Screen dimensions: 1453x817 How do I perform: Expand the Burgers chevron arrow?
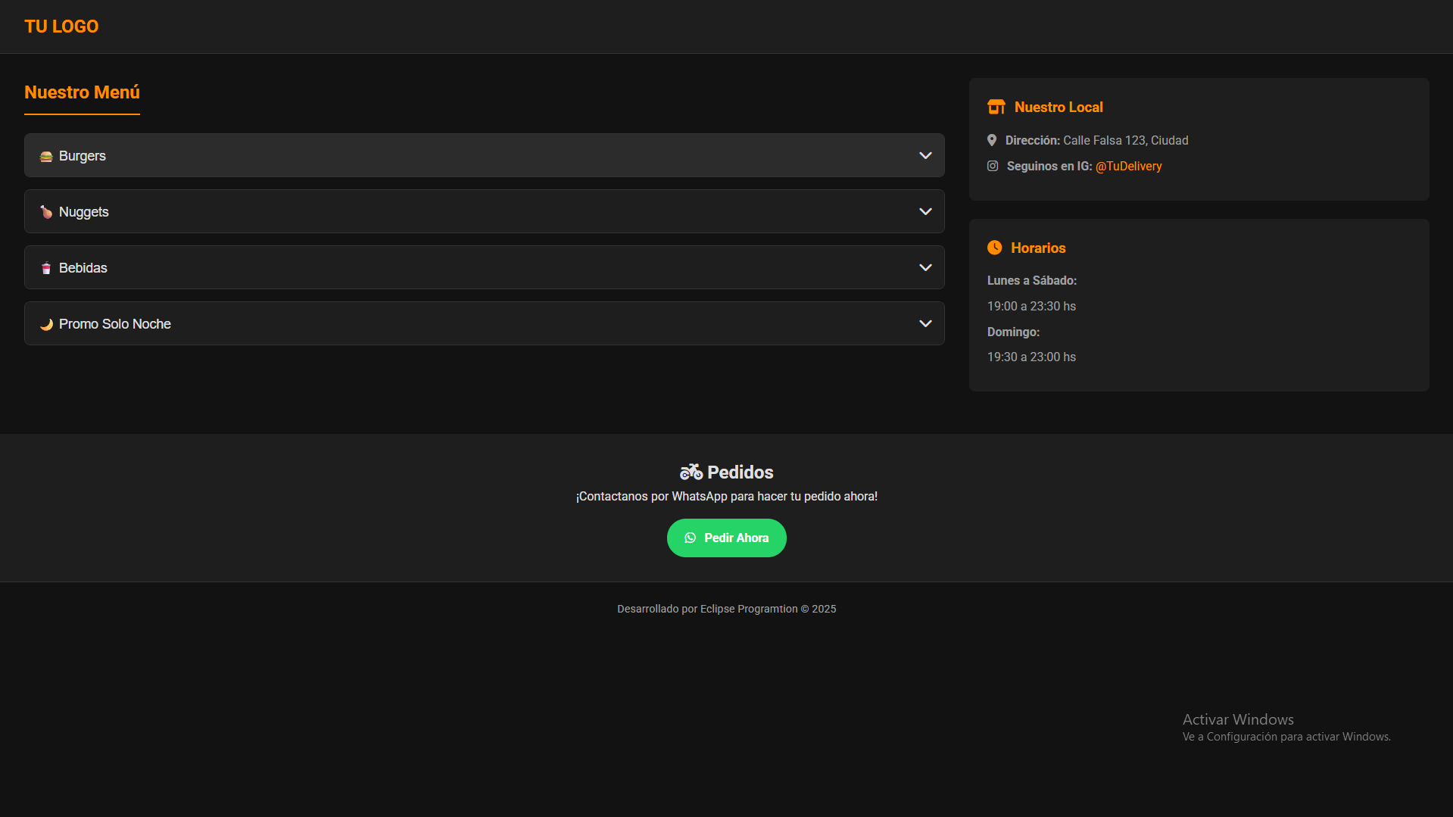[925, 156]
